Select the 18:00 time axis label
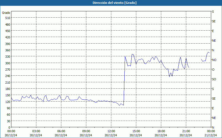The width and height of the screenshot is (222, 138). 161,131
